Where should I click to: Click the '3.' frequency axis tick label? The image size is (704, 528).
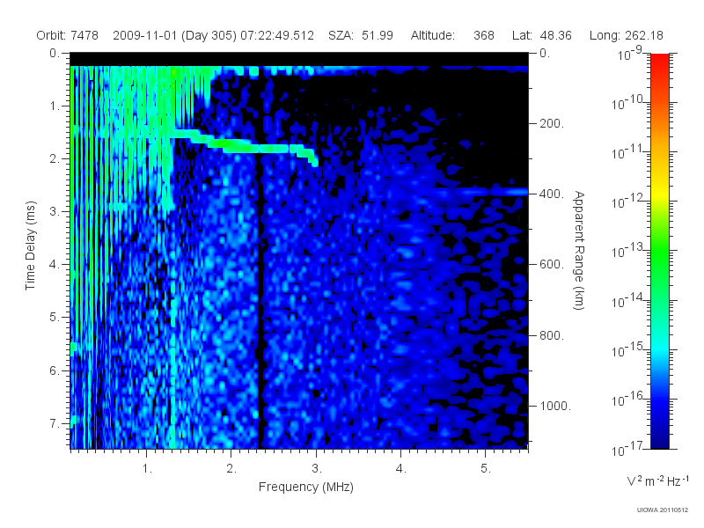(317, 469)
